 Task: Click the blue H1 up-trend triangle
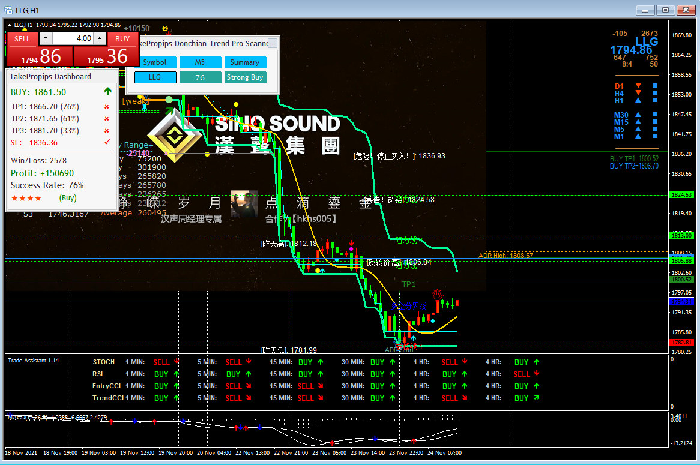tap(638, 100)
